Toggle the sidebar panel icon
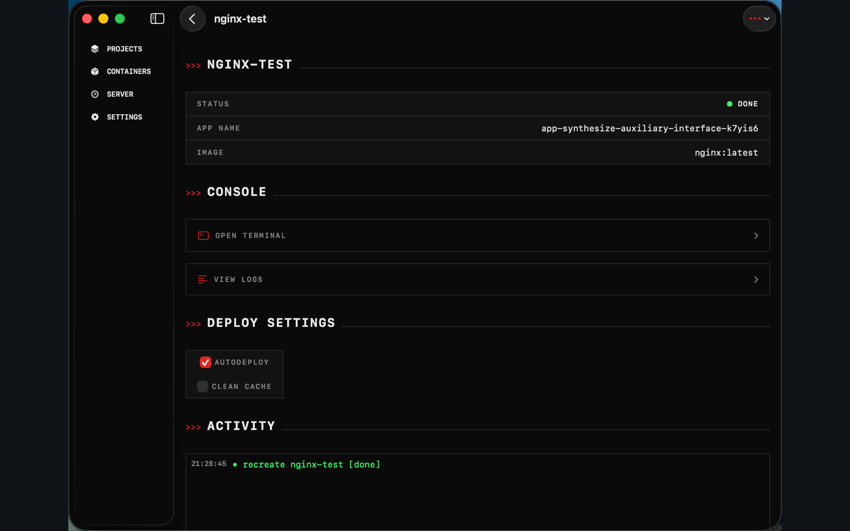 click(x=157, y=19)
